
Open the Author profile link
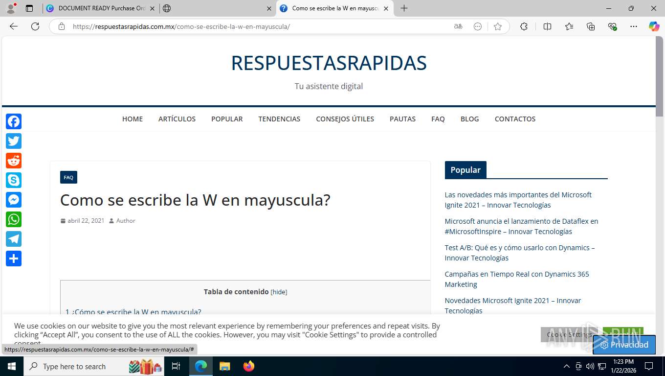pos(126,221)
